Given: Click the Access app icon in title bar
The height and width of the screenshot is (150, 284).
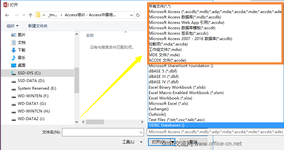Looking at the screenshot, I should (x=6, y=5).
